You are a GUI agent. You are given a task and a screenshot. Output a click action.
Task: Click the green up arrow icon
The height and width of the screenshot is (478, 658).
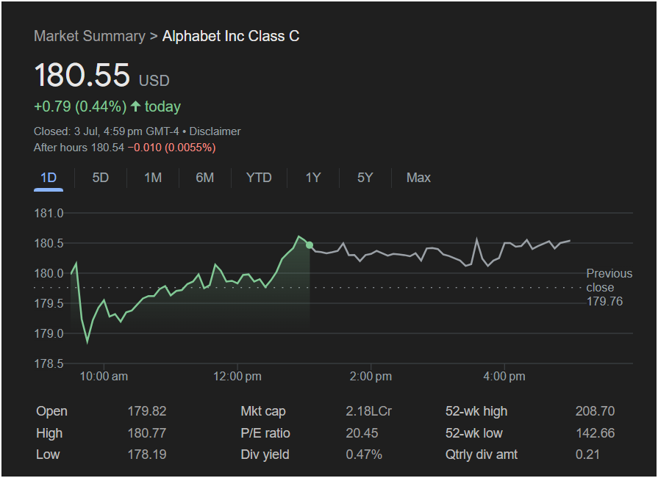pyautogui.click(x=135, y=106)
